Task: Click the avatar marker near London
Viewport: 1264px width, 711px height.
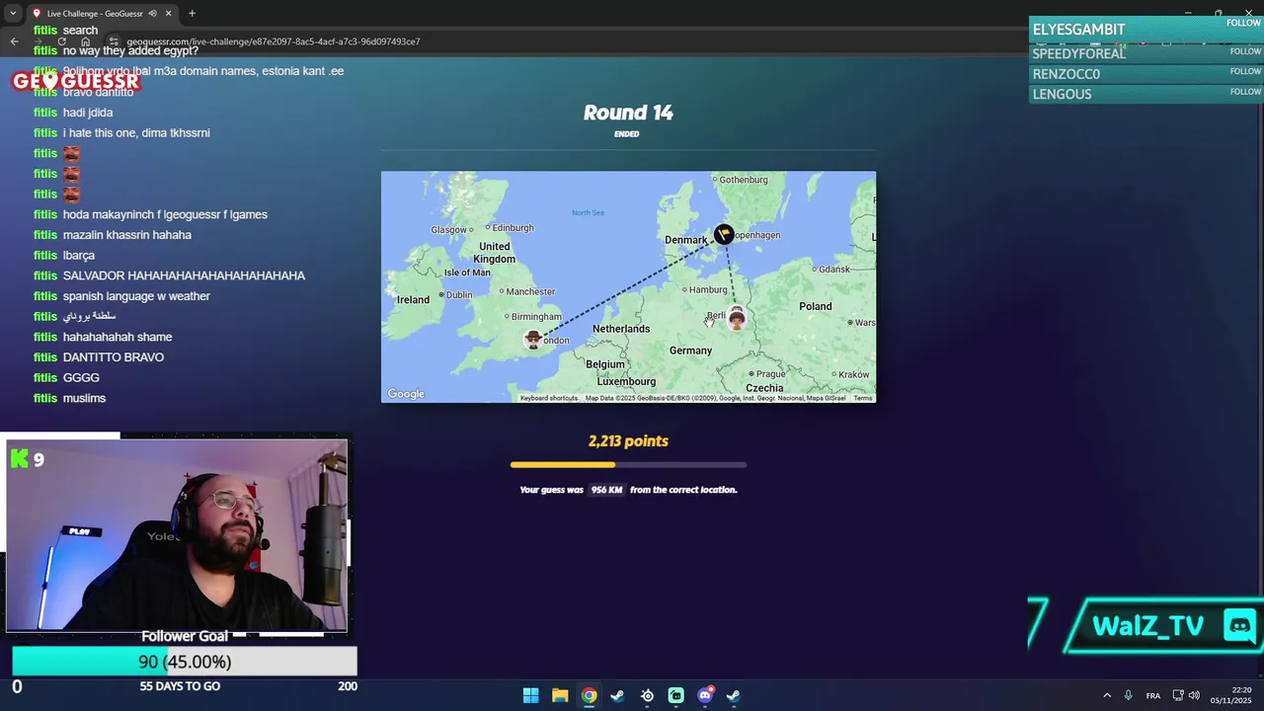Action: [x=533, y=340]
